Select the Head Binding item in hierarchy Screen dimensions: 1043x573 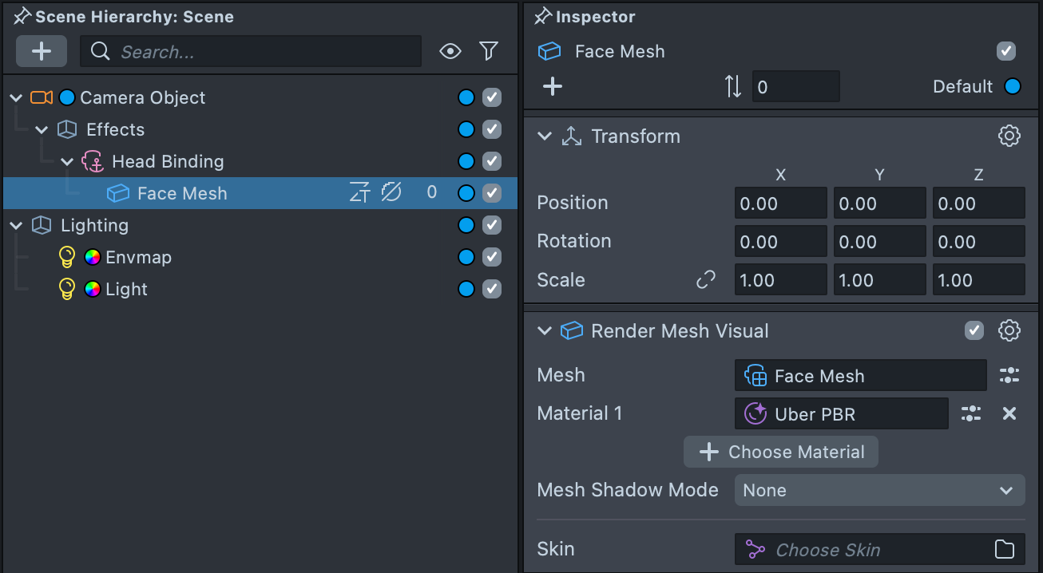click(168, 162)
